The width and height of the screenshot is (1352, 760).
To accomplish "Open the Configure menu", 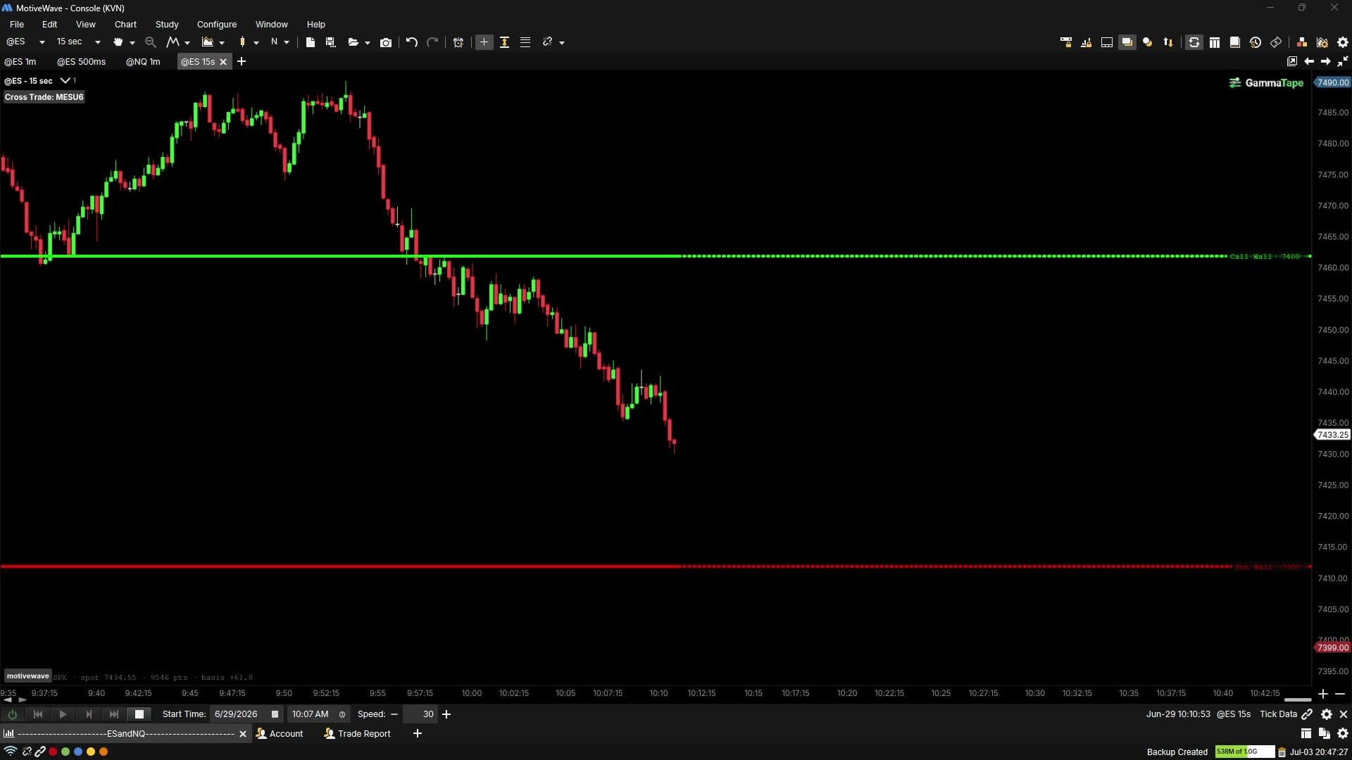I will [217, 24].
